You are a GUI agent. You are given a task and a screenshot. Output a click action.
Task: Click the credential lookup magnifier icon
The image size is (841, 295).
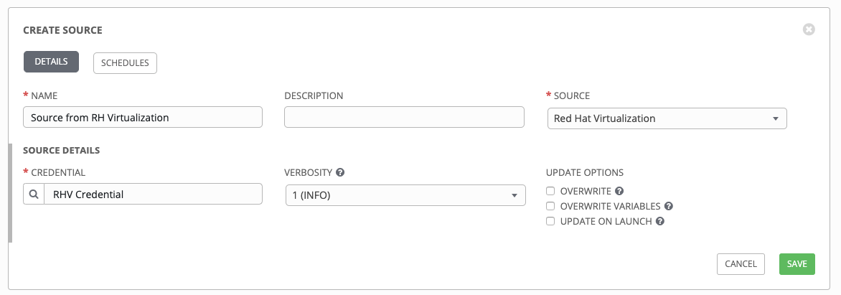click(x=34, y=194)
